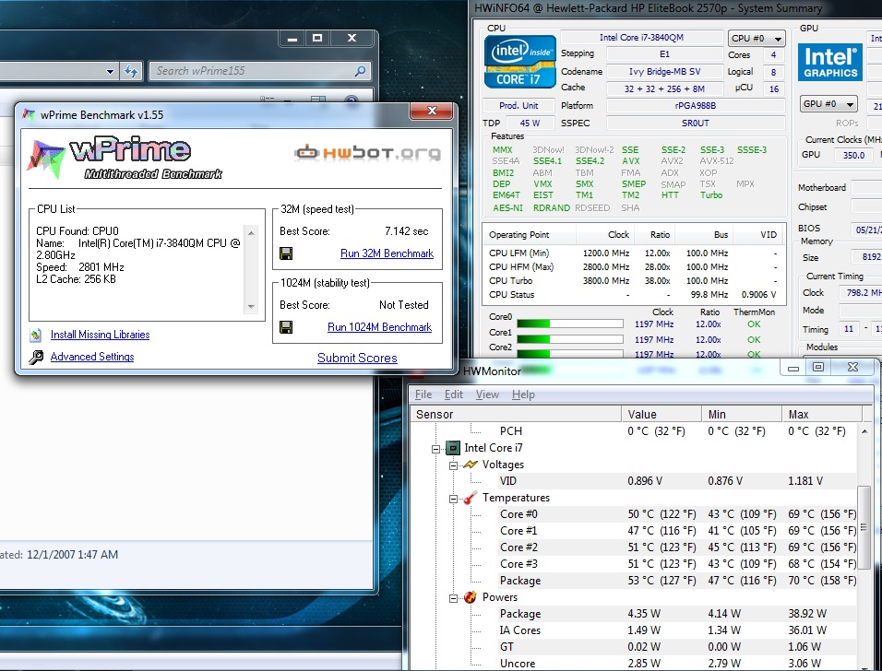
Task: Click the refresh icon in the Explorer window
Action: 131,71
